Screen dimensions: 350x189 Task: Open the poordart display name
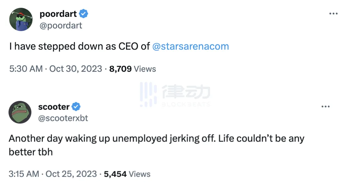[58, 14]
